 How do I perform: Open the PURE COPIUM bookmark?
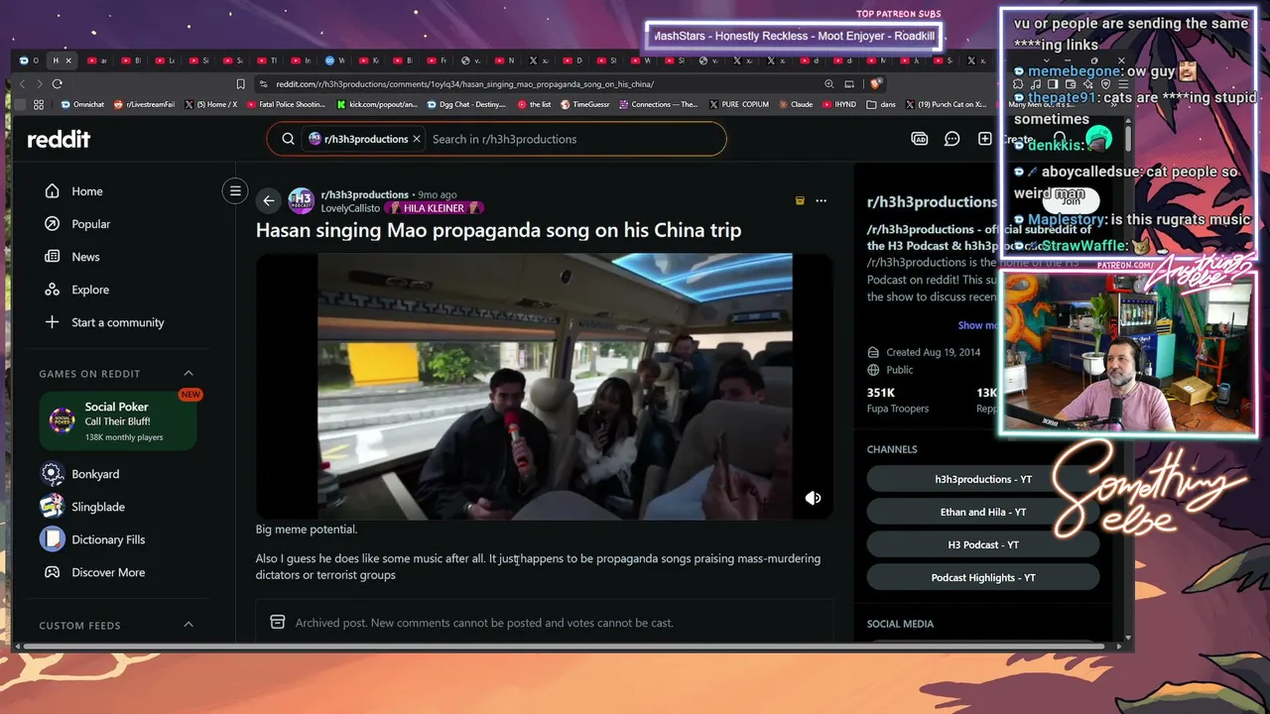pos(737,104)
